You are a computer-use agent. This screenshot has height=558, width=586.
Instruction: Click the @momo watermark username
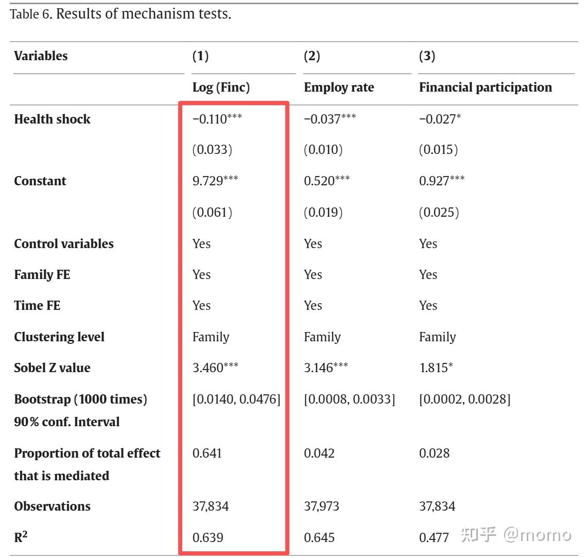[x=537, y=535]
